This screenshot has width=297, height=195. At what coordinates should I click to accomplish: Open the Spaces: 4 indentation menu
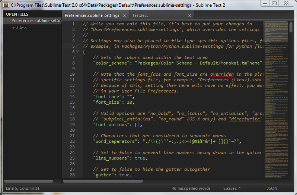coord(232,188)
